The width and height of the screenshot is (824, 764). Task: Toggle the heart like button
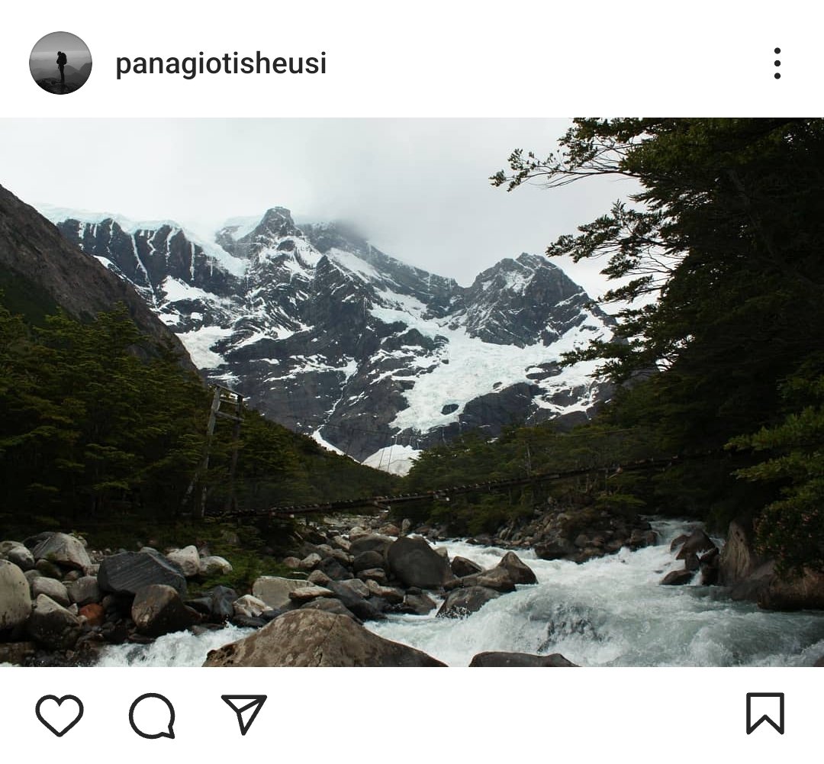pyautogui.click(x=60, y=715)
